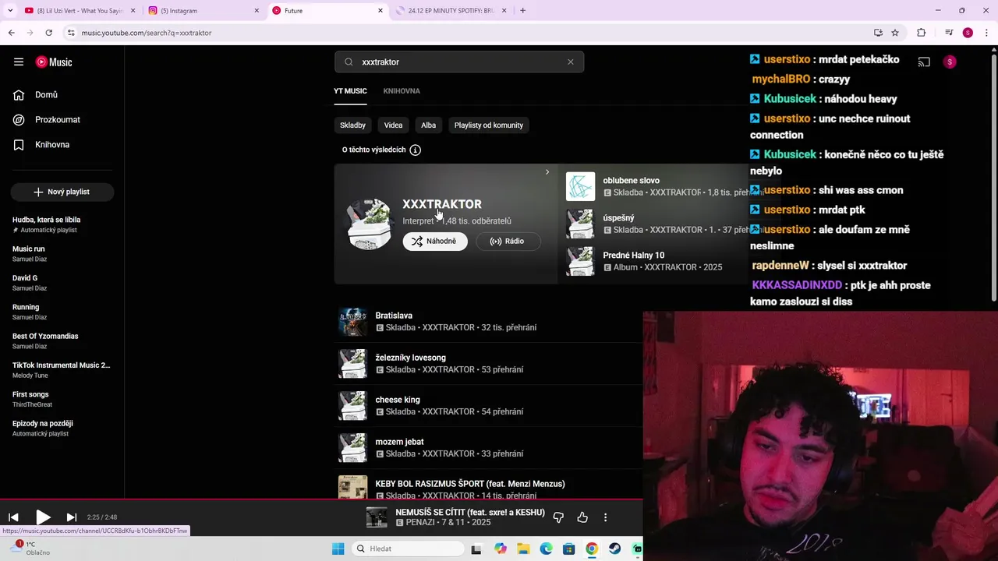998x561 pixels.
Task: Switch to the YT MUSIC tab
Action: pos(350,91)
